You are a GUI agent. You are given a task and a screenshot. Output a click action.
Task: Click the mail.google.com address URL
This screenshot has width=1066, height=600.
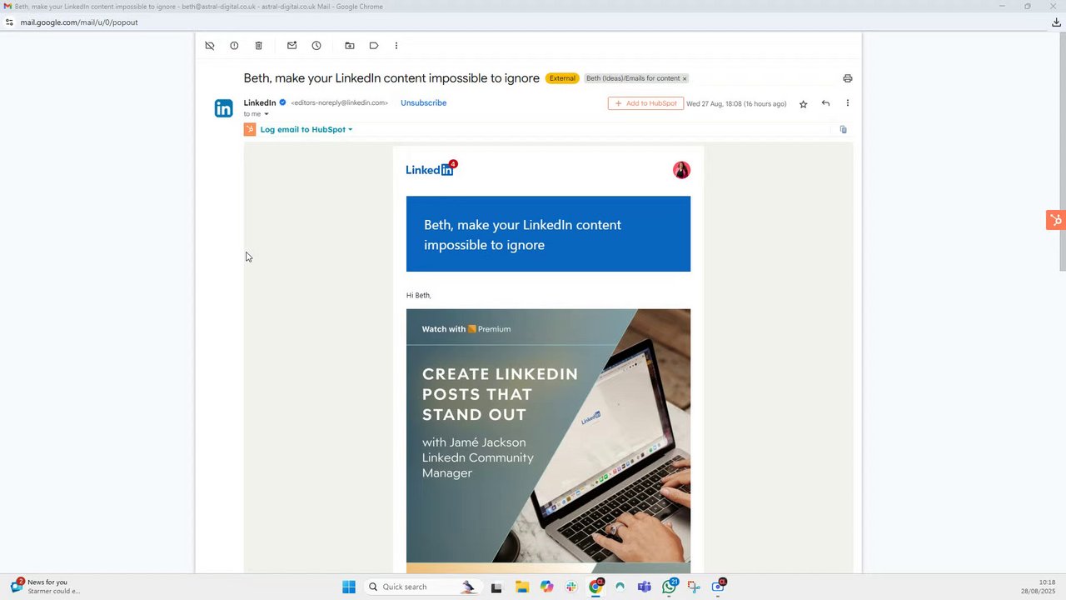pyautogui.click(x=79, y=22)
